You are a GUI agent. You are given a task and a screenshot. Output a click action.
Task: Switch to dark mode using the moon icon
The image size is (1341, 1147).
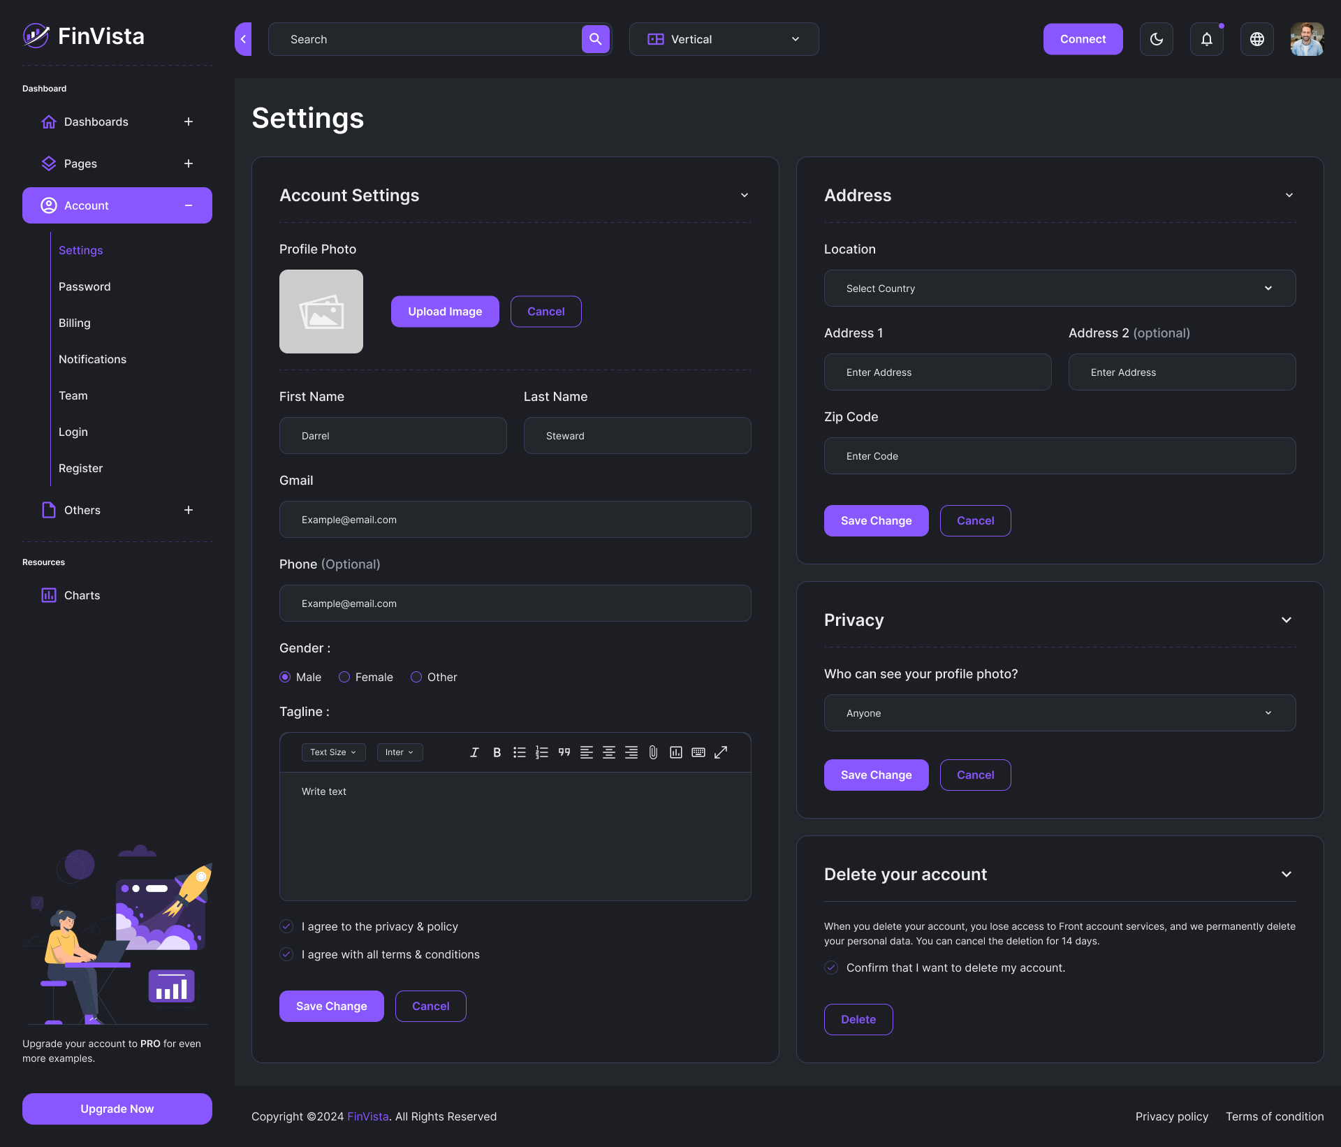1156,39
